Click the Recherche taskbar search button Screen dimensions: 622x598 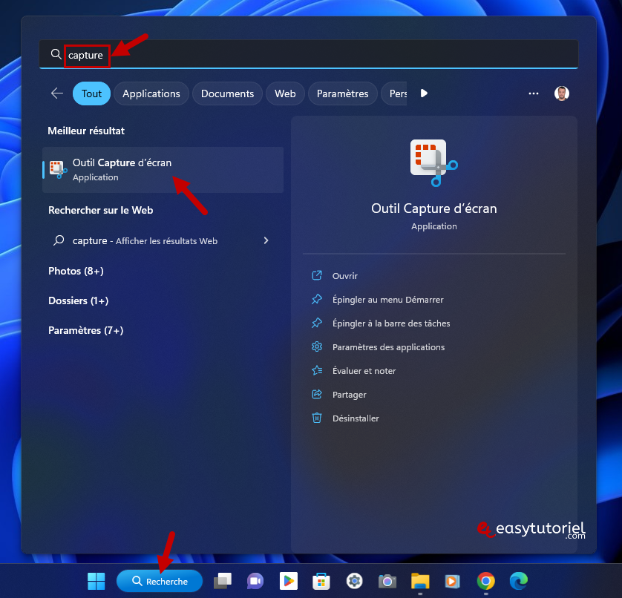pyautogui.click(x=160, y=581)
